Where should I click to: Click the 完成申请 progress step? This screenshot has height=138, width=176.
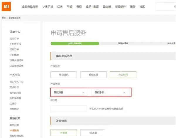[171, 43]
